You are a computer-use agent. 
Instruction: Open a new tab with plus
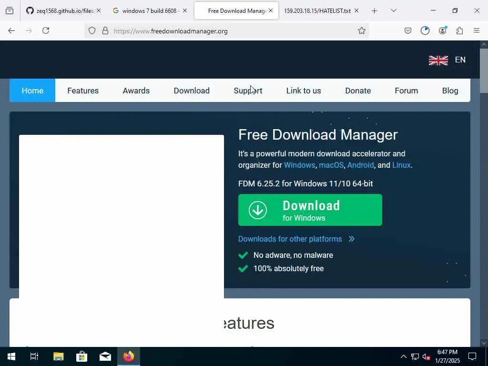point(375,11)
